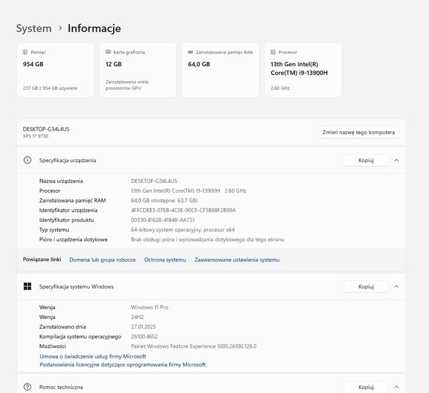Viewport: 429px width, 393px height.
Task: Click the graphics card icon beside Karta graficzna
Action: pyautogui.click(x=108, y=52)
